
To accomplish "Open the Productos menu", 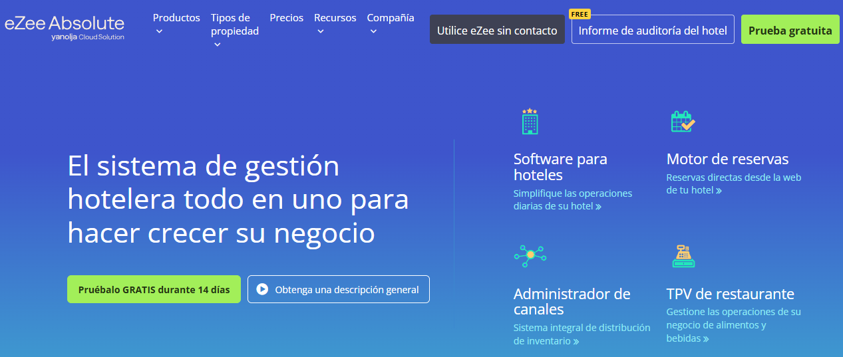I will (176, 18).
